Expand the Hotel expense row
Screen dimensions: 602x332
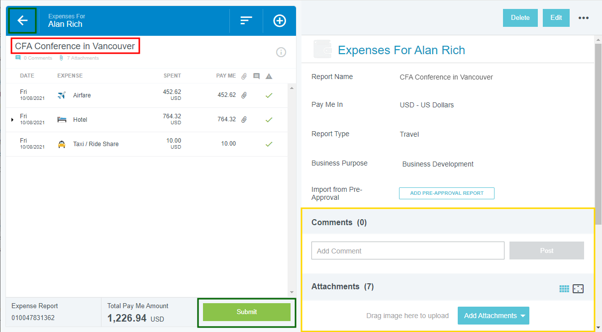pyautogui.click(x=12, y=120)
